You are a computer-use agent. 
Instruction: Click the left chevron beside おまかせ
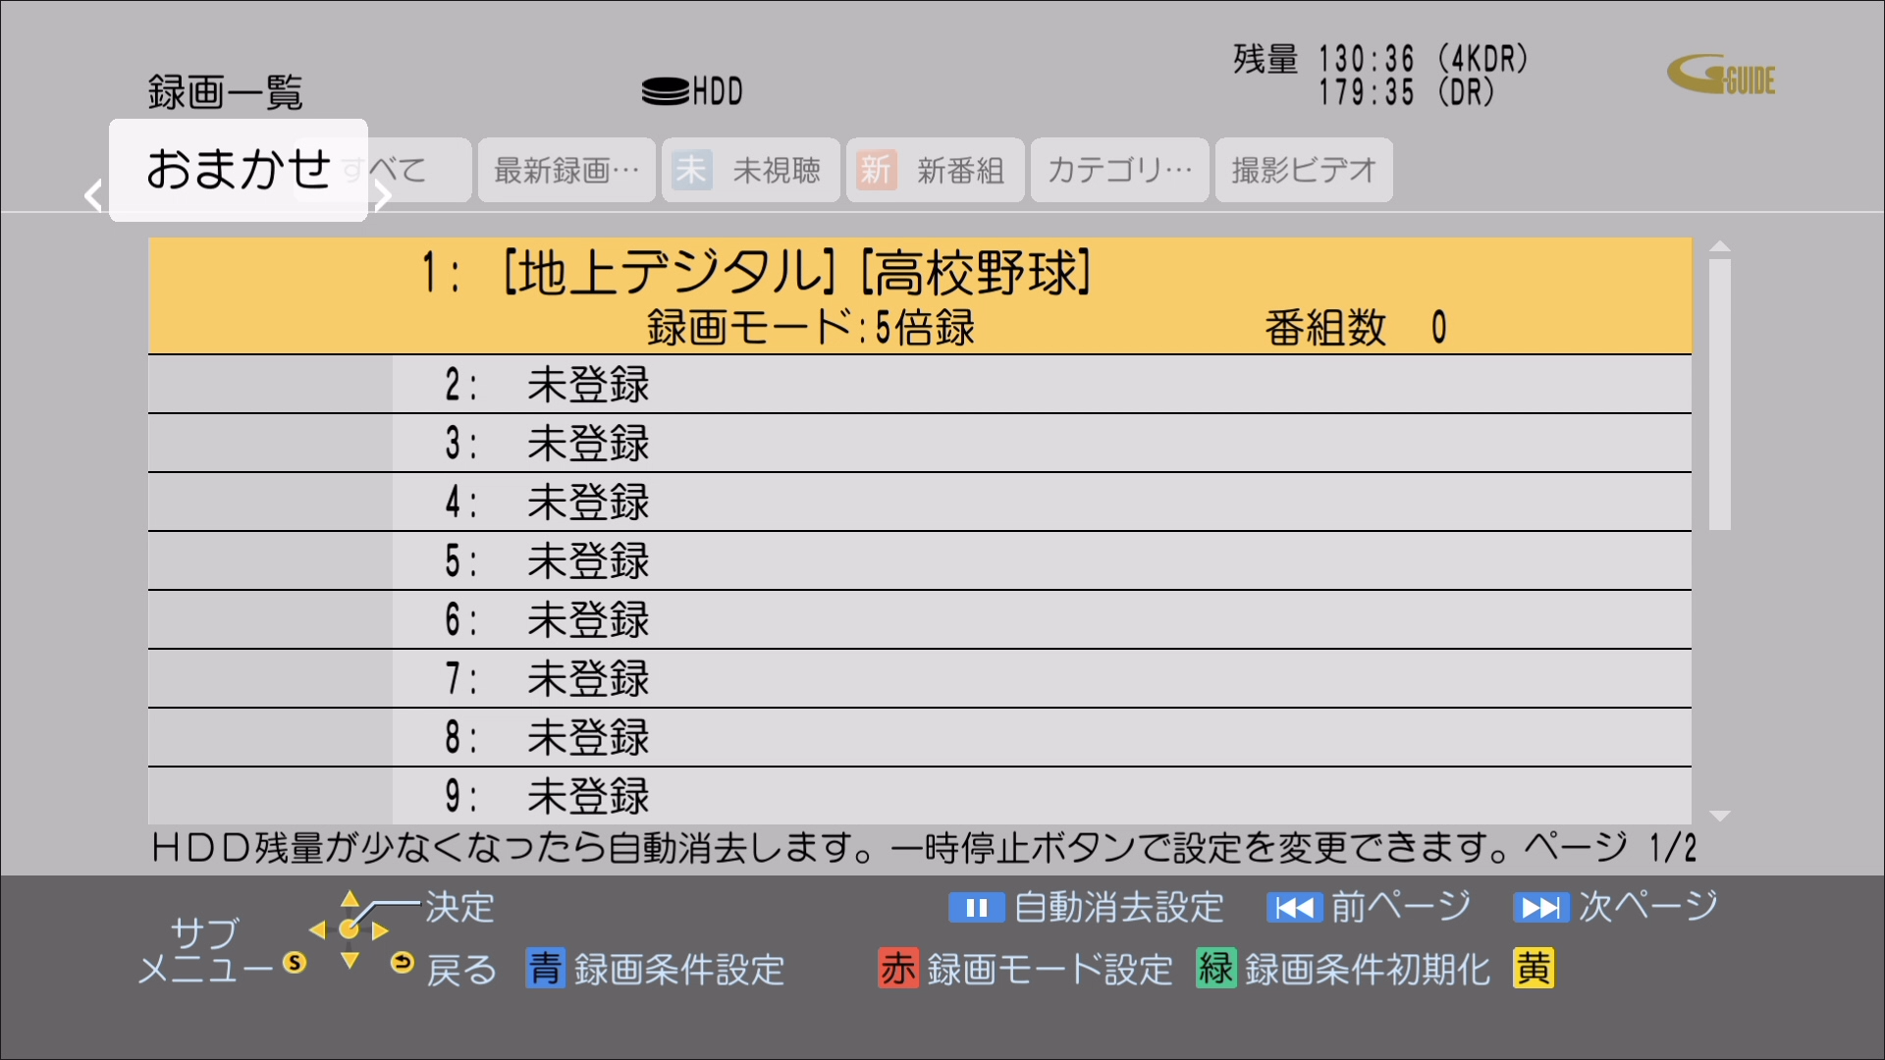[x=93, y=195]
